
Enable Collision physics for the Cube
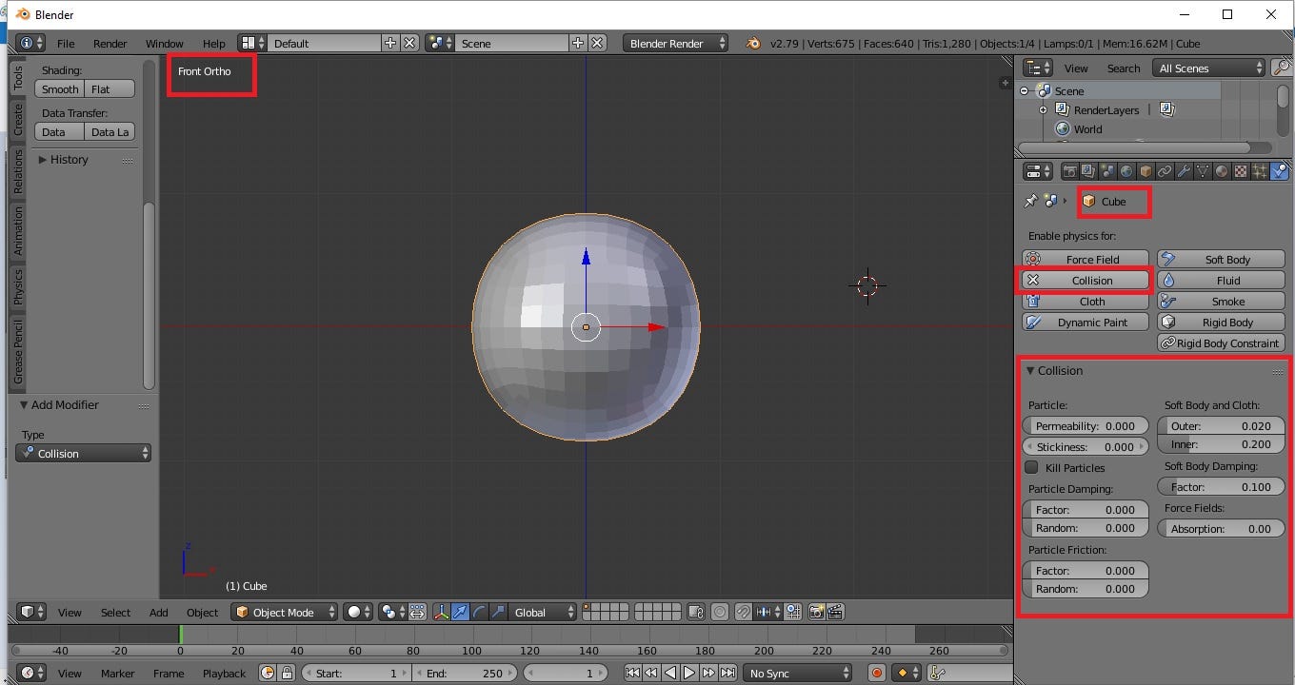click(1085, 280)
